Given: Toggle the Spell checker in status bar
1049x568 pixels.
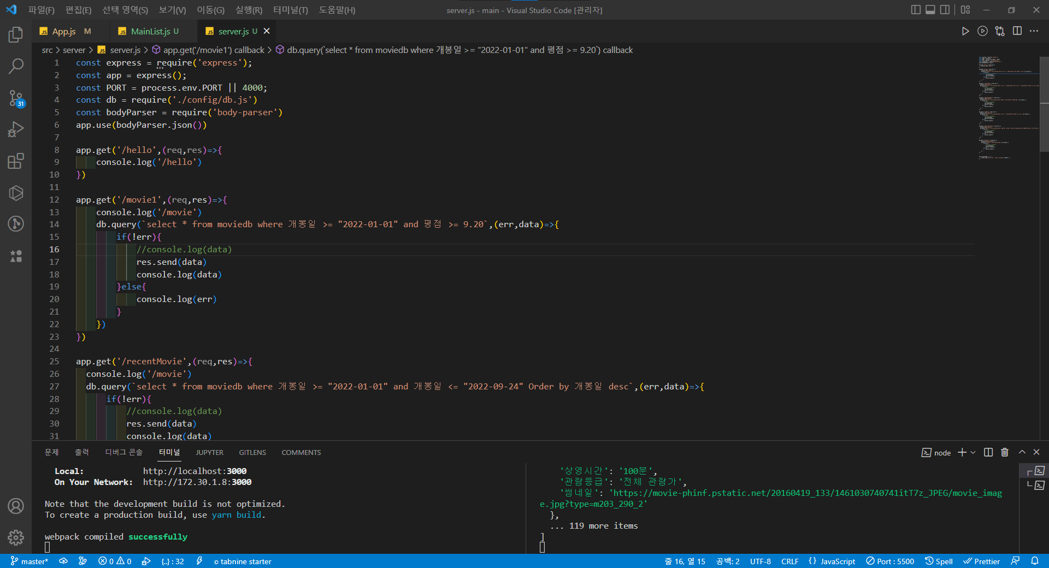Looking at the screenshot, I should (x=939, y=561).
